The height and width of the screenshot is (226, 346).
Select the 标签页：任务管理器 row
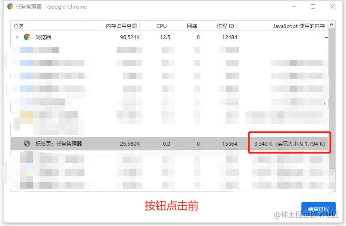coord(169,144)
